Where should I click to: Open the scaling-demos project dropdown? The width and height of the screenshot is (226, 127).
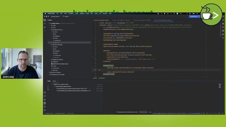point(55,17)
